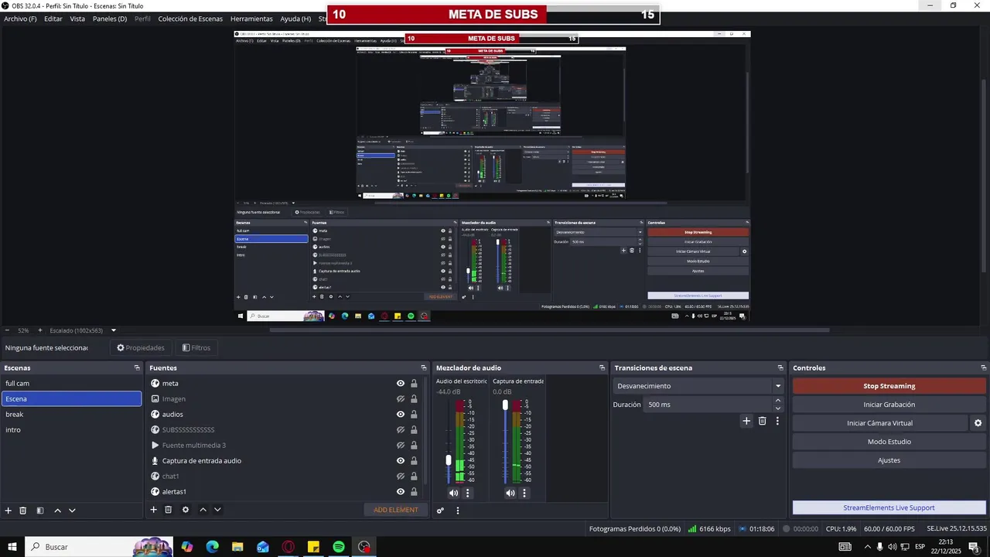This screenshot has width=990, height=557.
Task: Select the break scene
Action: click(71, 414)
